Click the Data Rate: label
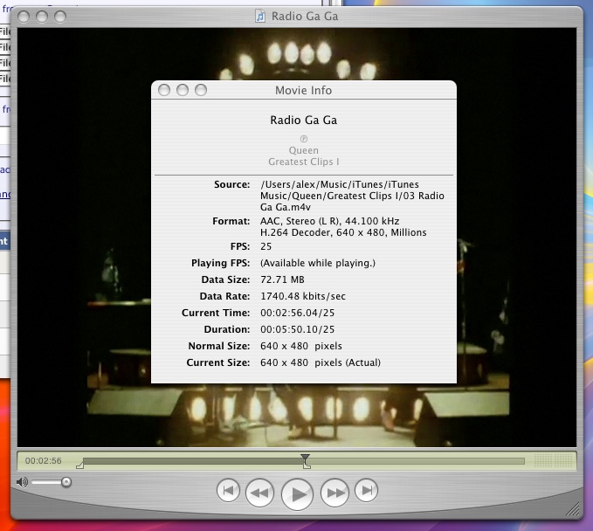Image resolution: width=593 pixels, height=531 pixels. pyautogui.click(x=224, y=296)
